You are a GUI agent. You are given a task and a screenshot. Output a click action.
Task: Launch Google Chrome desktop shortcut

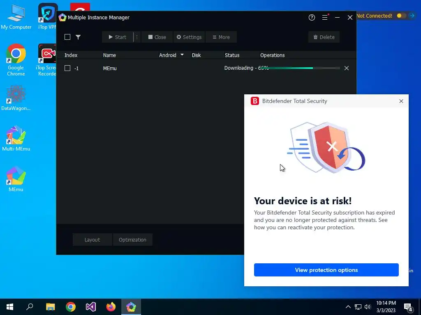pyautogui.click(x=16, y=60)
